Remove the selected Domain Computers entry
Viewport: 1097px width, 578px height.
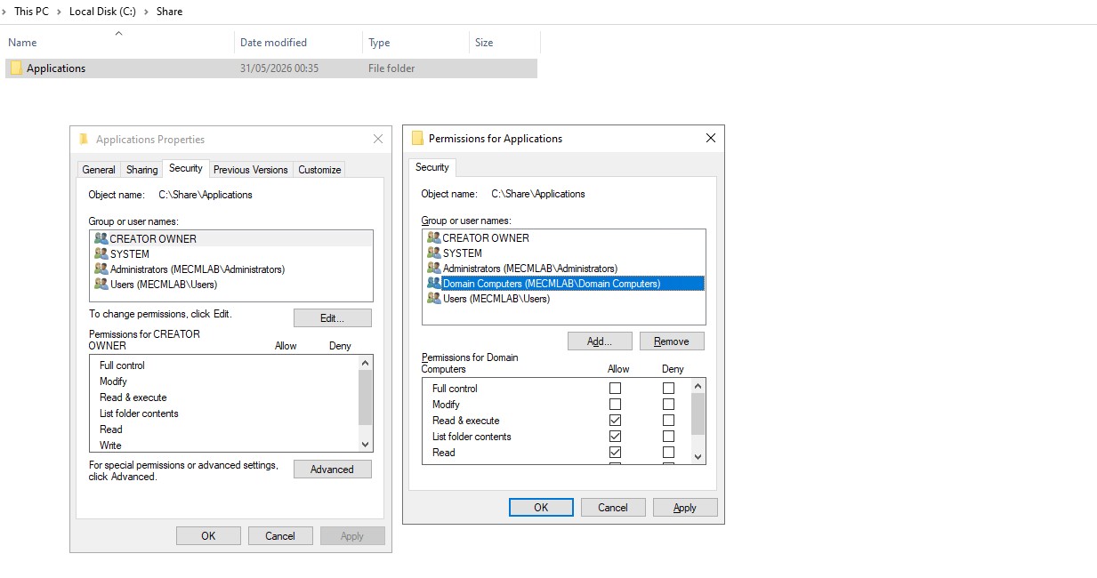(672, 341)
